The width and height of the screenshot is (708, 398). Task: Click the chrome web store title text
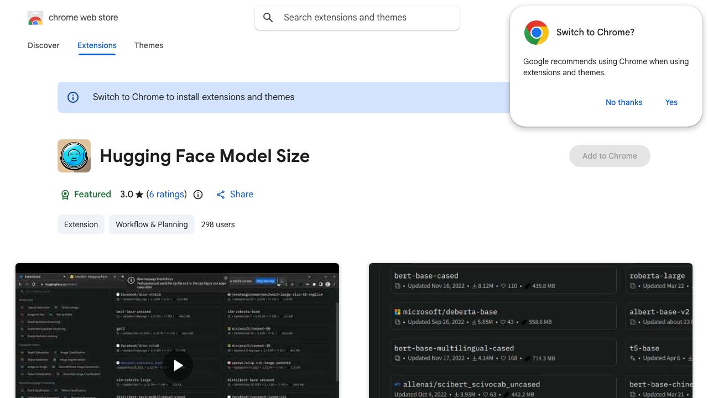(x=84, y=18)
